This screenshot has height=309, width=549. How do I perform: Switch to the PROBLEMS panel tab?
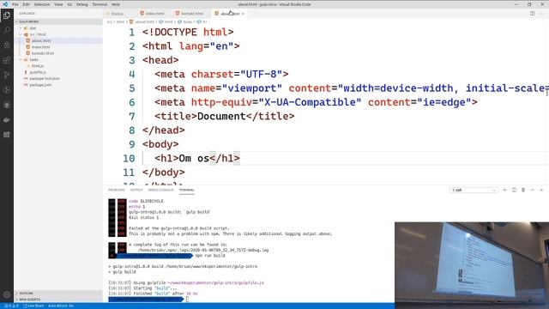click(x=117, y=190)
